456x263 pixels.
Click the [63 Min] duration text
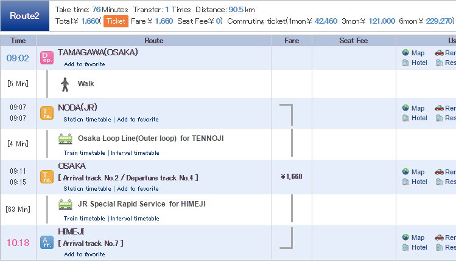tap(18, 210)
